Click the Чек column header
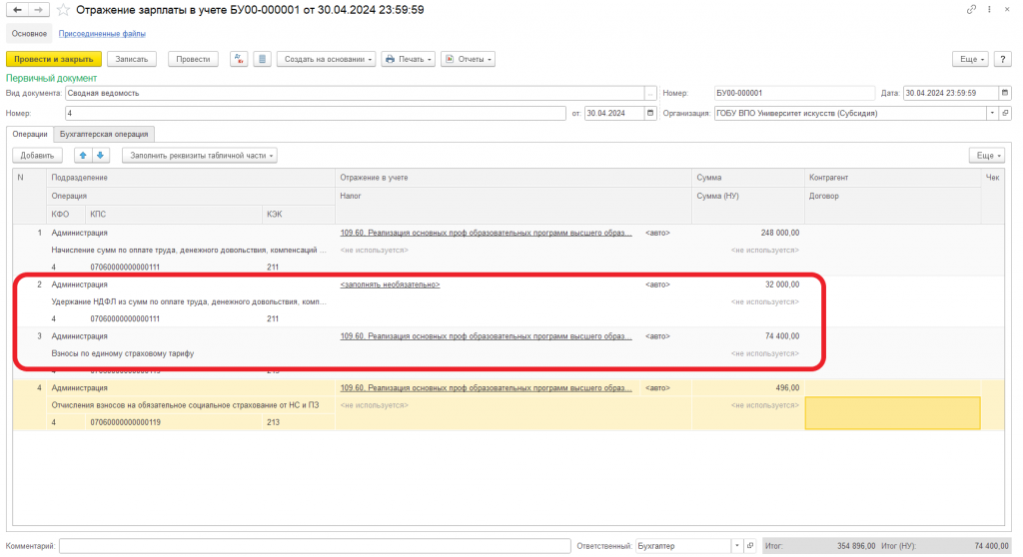Screen dimensions: 1023x557 [x=992, y=178]
